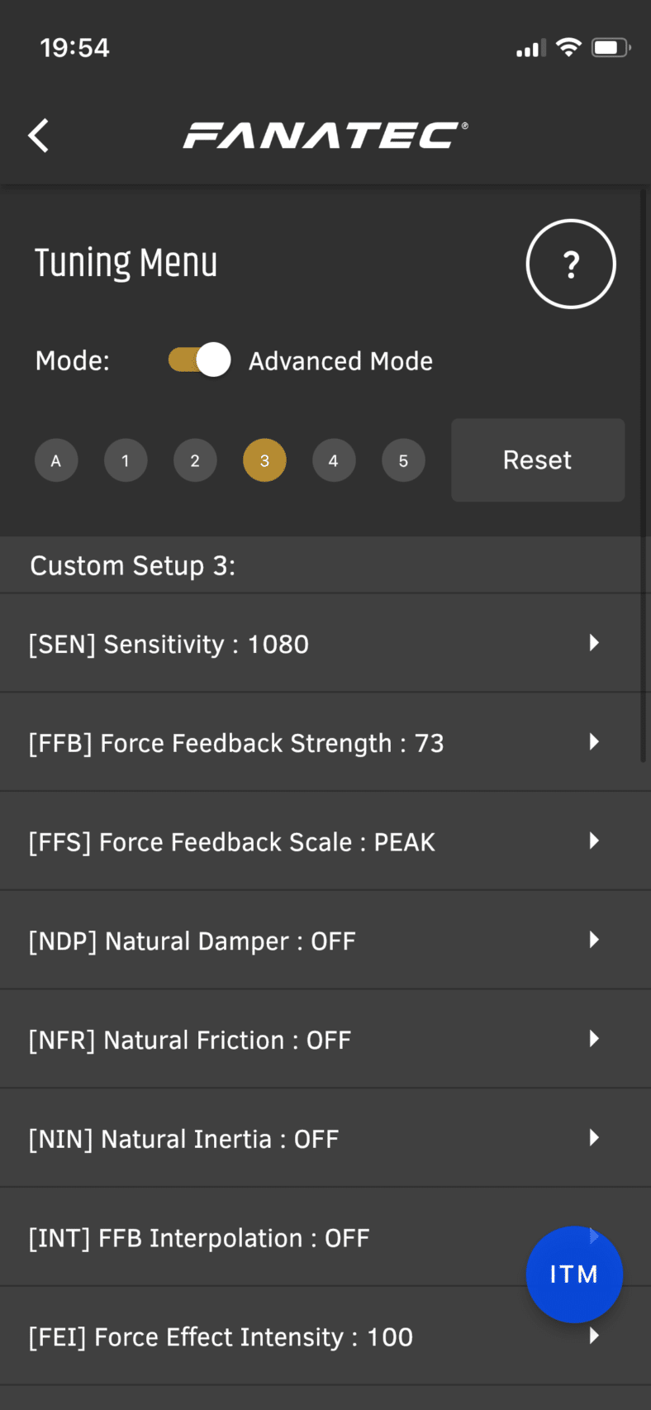
Task: Select setup profile A
Action: [x=56, y=460]
